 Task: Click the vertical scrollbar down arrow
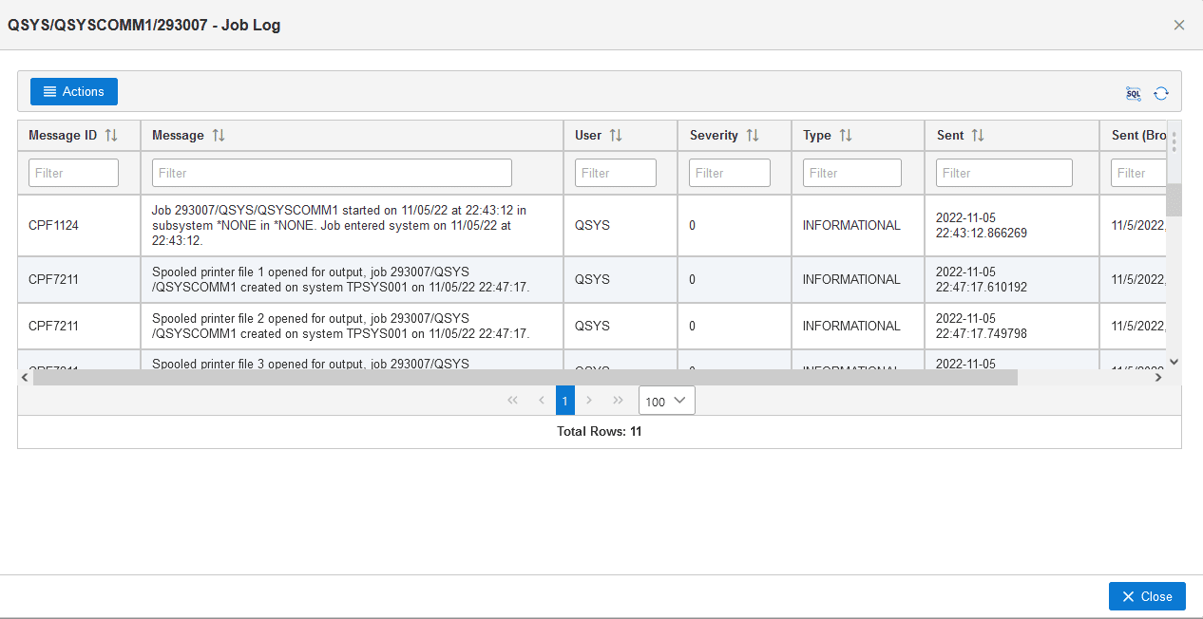coord(1174,362)
